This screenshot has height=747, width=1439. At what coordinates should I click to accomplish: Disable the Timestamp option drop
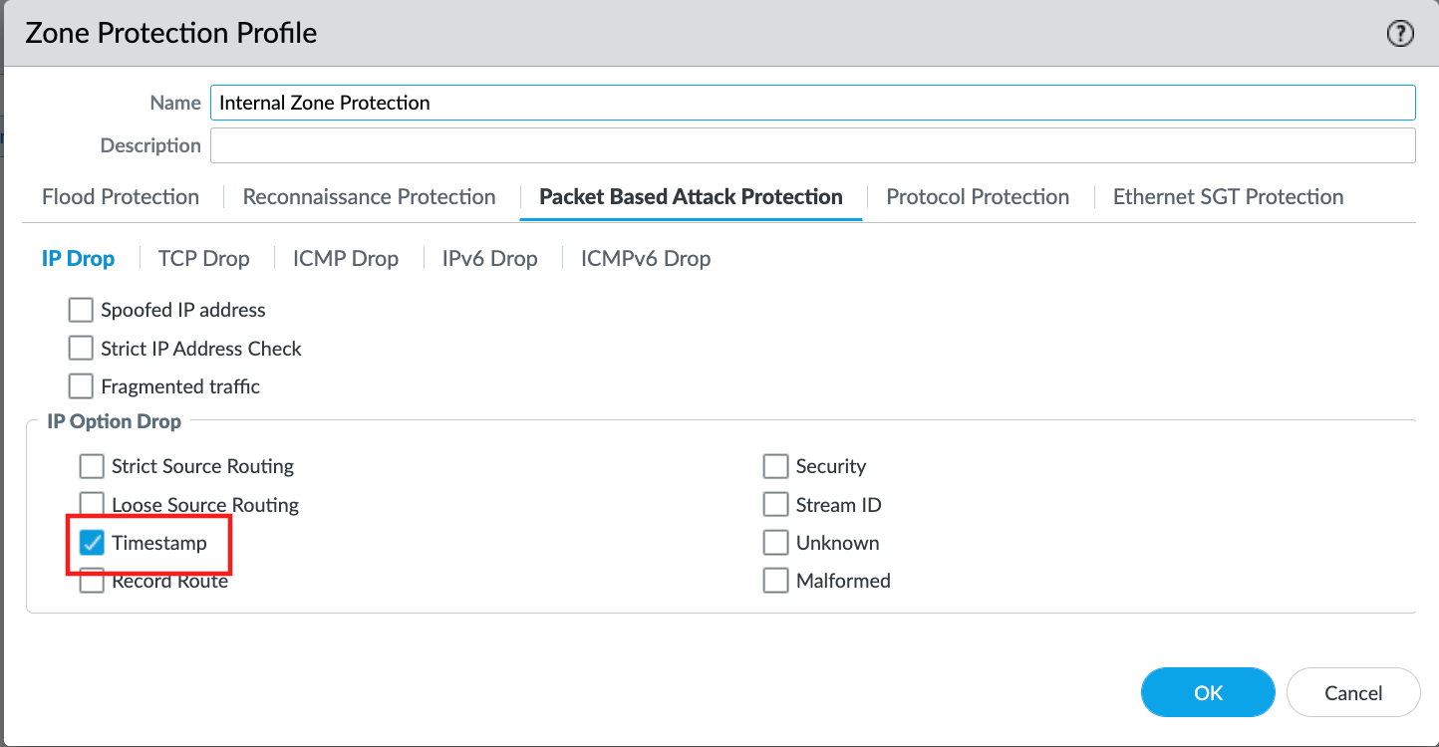click(x=92, y=542)
